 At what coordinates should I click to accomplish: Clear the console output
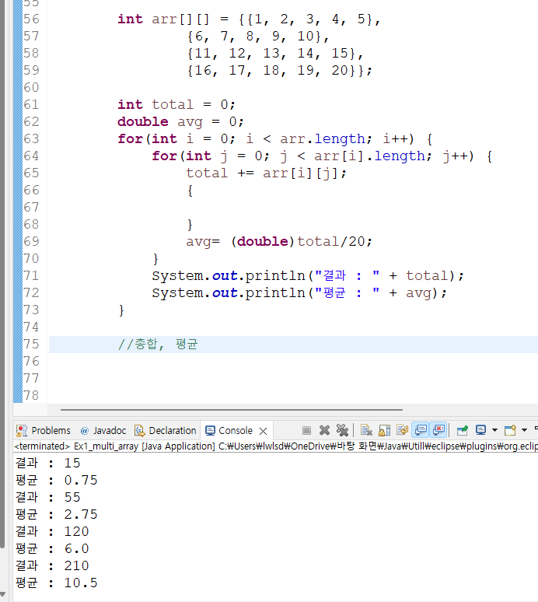click(366, 430)
